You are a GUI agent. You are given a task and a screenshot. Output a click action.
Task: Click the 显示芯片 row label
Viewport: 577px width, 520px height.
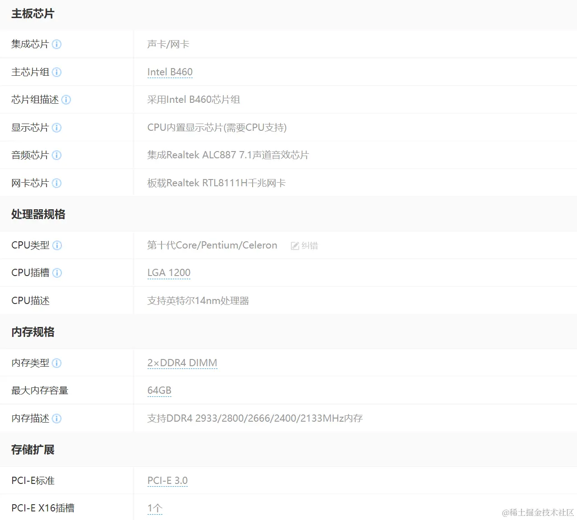[x=30, y=128]
